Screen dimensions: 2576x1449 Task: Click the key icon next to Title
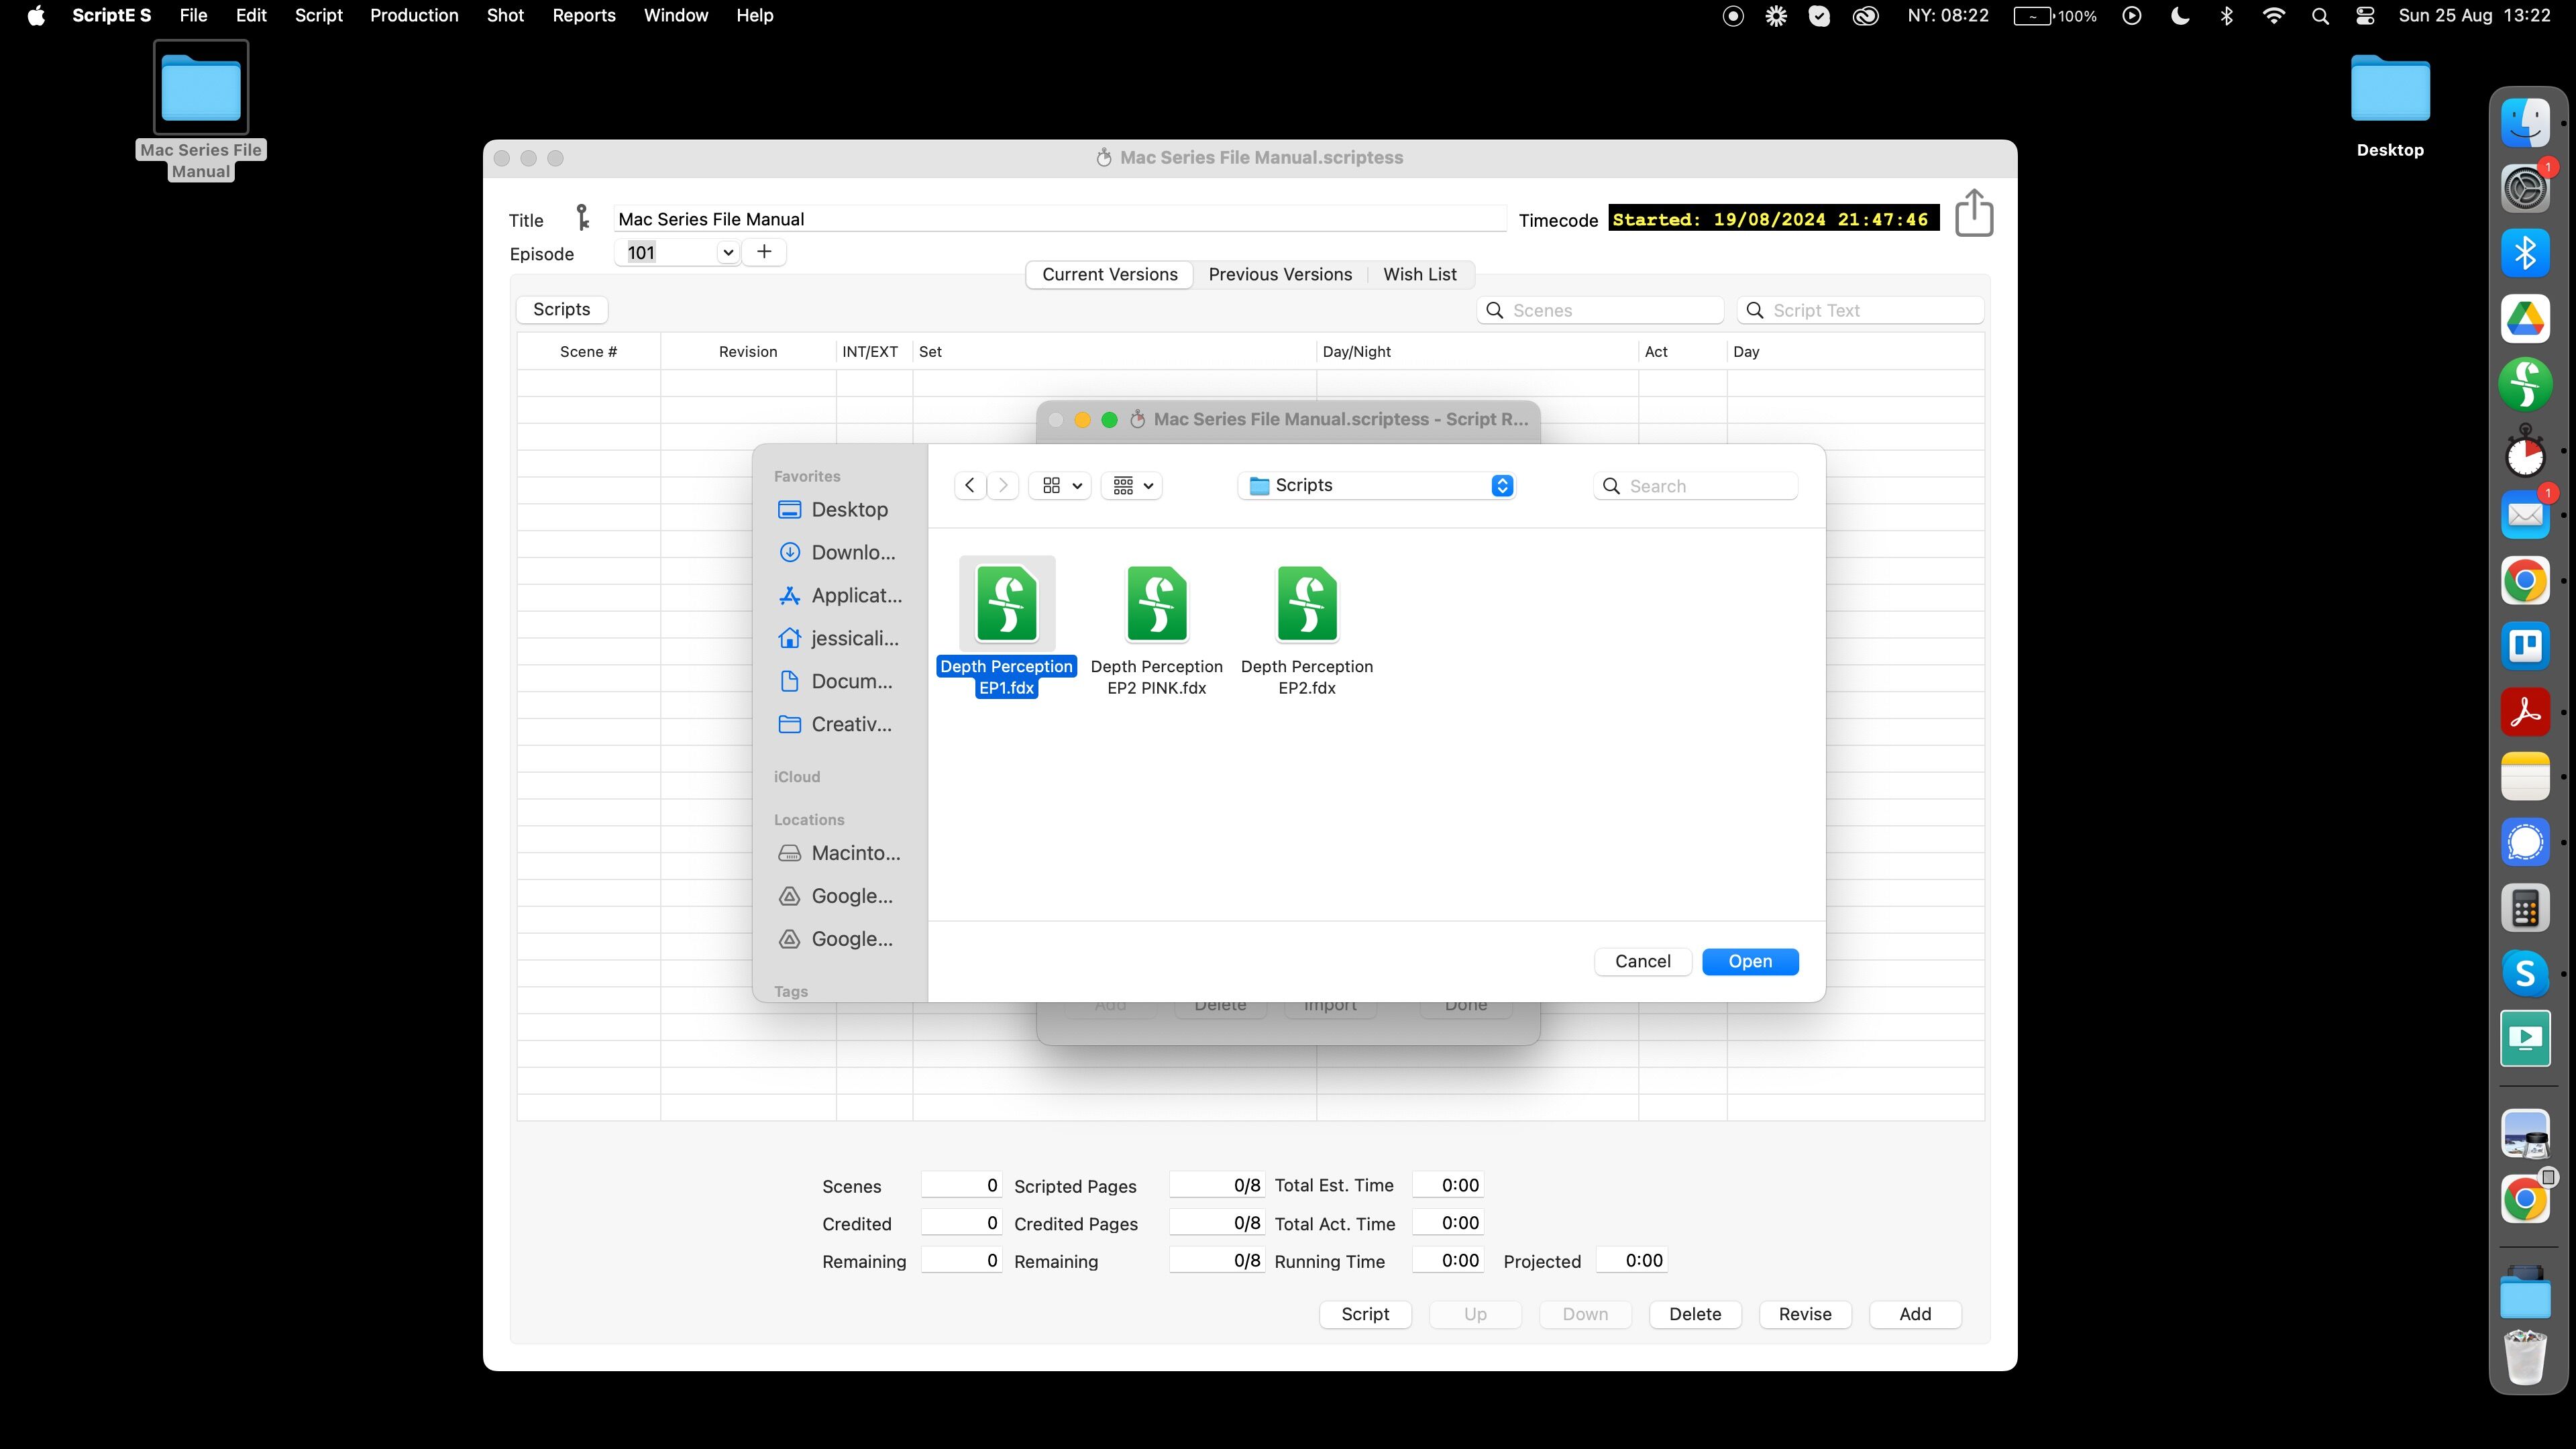(x=583, y=218)
